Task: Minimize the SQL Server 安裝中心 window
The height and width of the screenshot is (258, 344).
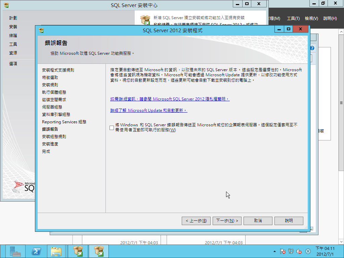Action: [238, 4]
